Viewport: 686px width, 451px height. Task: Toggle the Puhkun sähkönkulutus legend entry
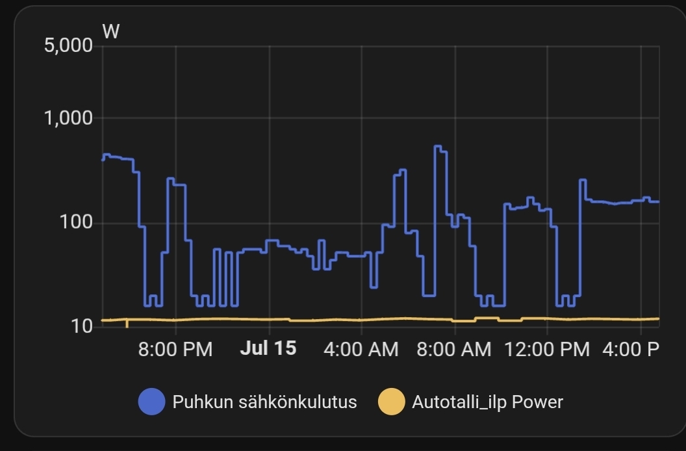coord(248,402)
